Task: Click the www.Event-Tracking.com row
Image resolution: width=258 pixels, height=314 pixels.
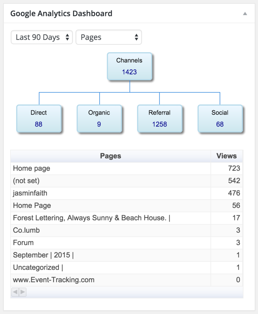Action: [x=127, y=280]
